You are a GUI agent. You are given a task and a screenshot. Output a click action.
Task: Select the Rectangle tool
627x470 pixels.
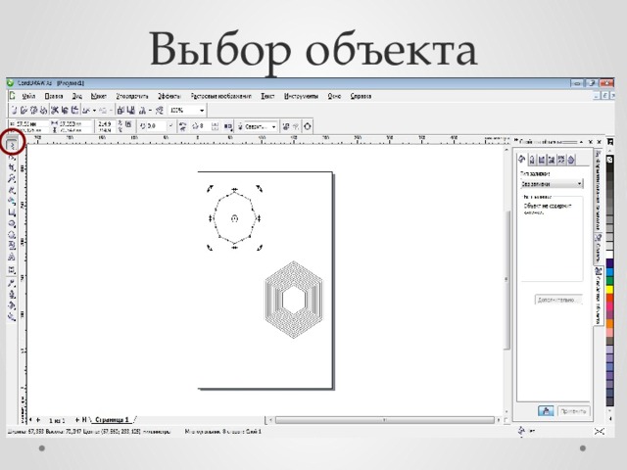pyautogui.click(x=12, y=211)
